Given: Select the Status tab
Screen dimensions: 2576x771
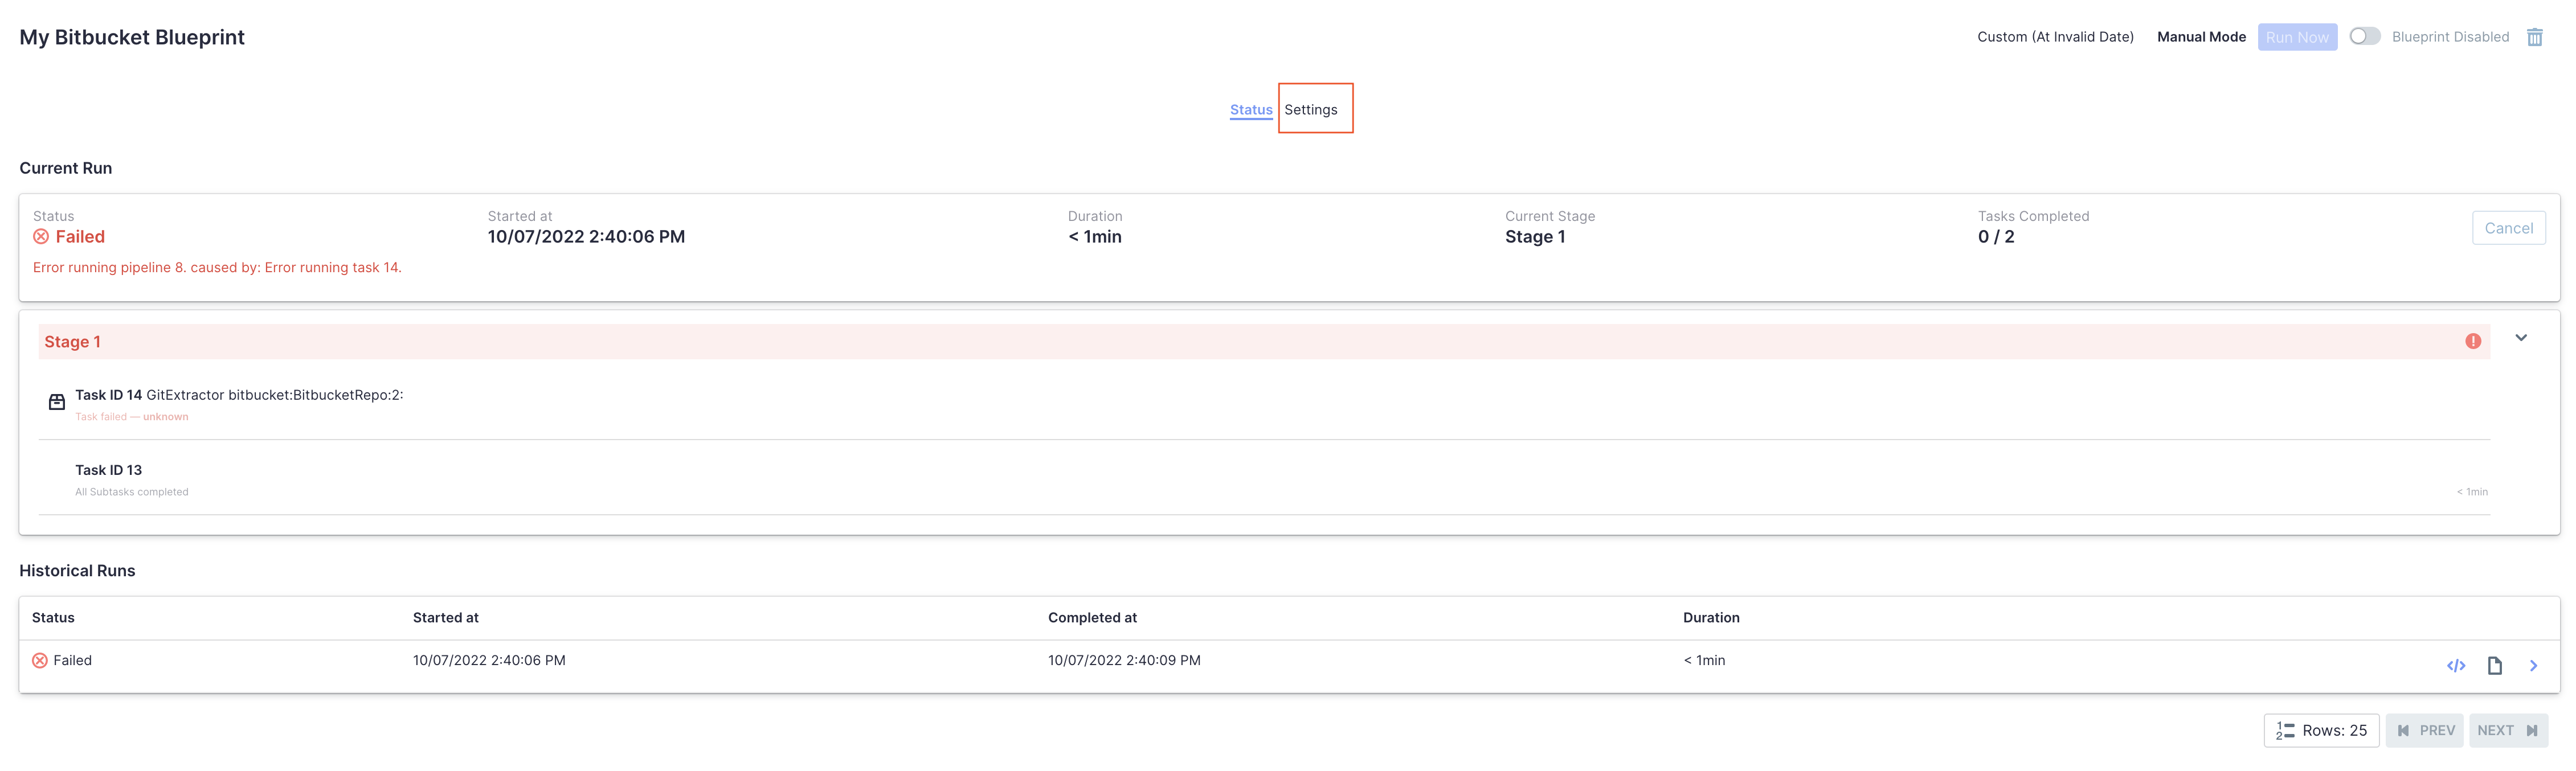Looking at the screenshot, I should point(1250,110).
